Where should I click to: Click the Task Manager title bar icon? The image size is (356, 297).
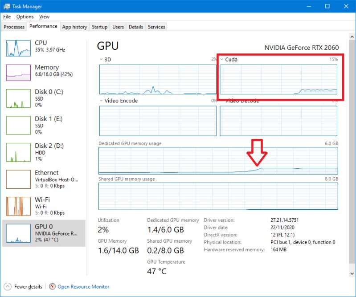point(7,6)
